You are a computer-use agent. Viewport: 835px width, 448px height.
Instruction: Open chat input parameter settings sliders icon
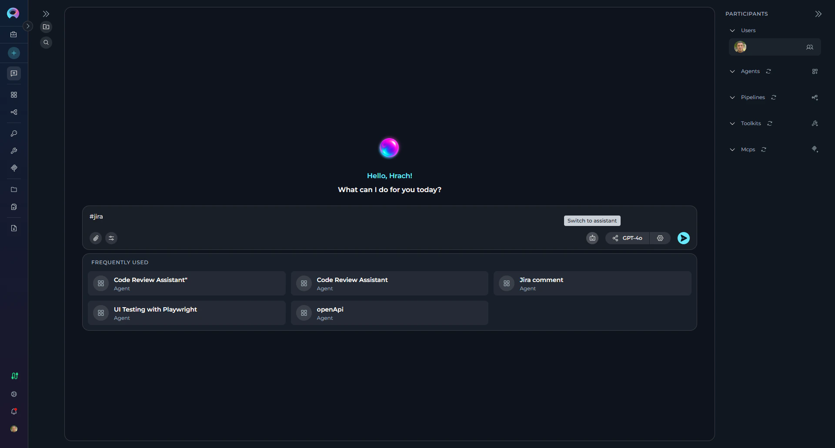pos(111,238)
